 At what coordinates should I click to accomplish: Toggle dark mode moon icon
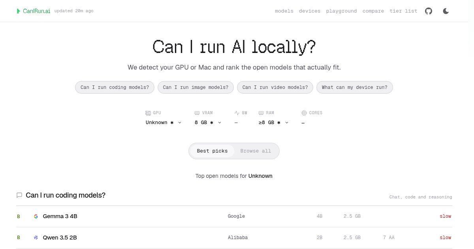coord(446,11)
